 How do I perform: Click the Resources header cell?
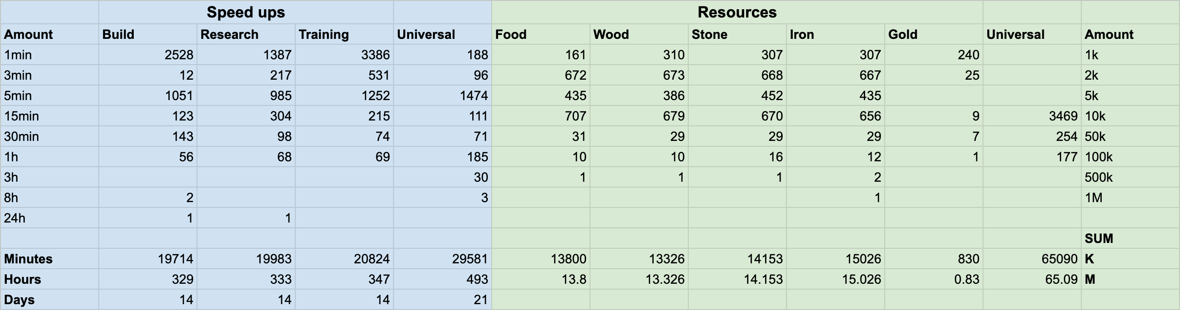(737, 12)
